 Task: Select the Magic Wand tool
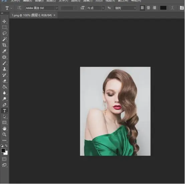tap(4, 39)
